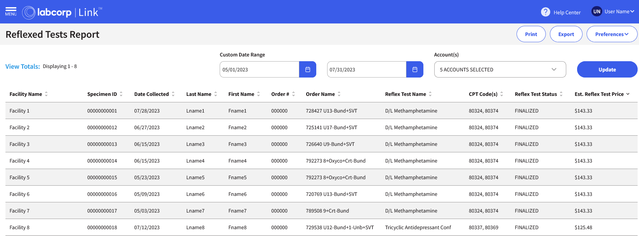Export the reflexed tests report
This screenshot has height=236, width=639.
(x=566, y=34)
